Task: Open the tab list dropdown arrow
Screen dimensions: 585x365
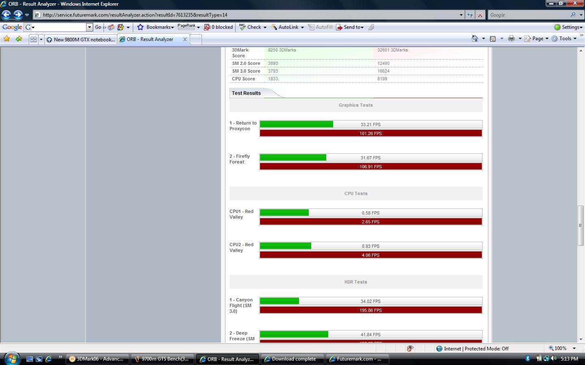Action: click(41, 39)
